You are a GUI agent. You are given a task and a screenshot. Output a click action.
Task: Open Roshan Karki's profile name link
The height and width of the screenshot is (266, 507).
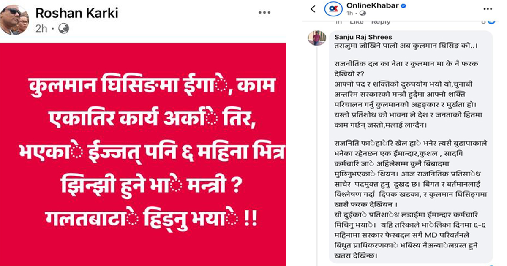click(76, 13)
